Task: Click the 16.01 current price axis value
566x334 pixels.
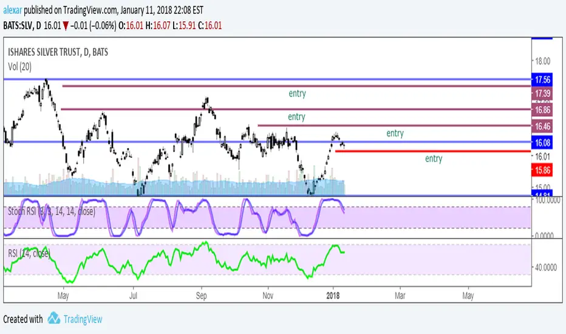Action: click(542, 156)
